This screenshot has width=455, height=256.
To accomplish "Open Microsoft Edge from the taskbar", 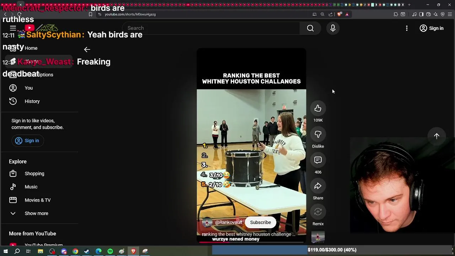I will point(98,251).
